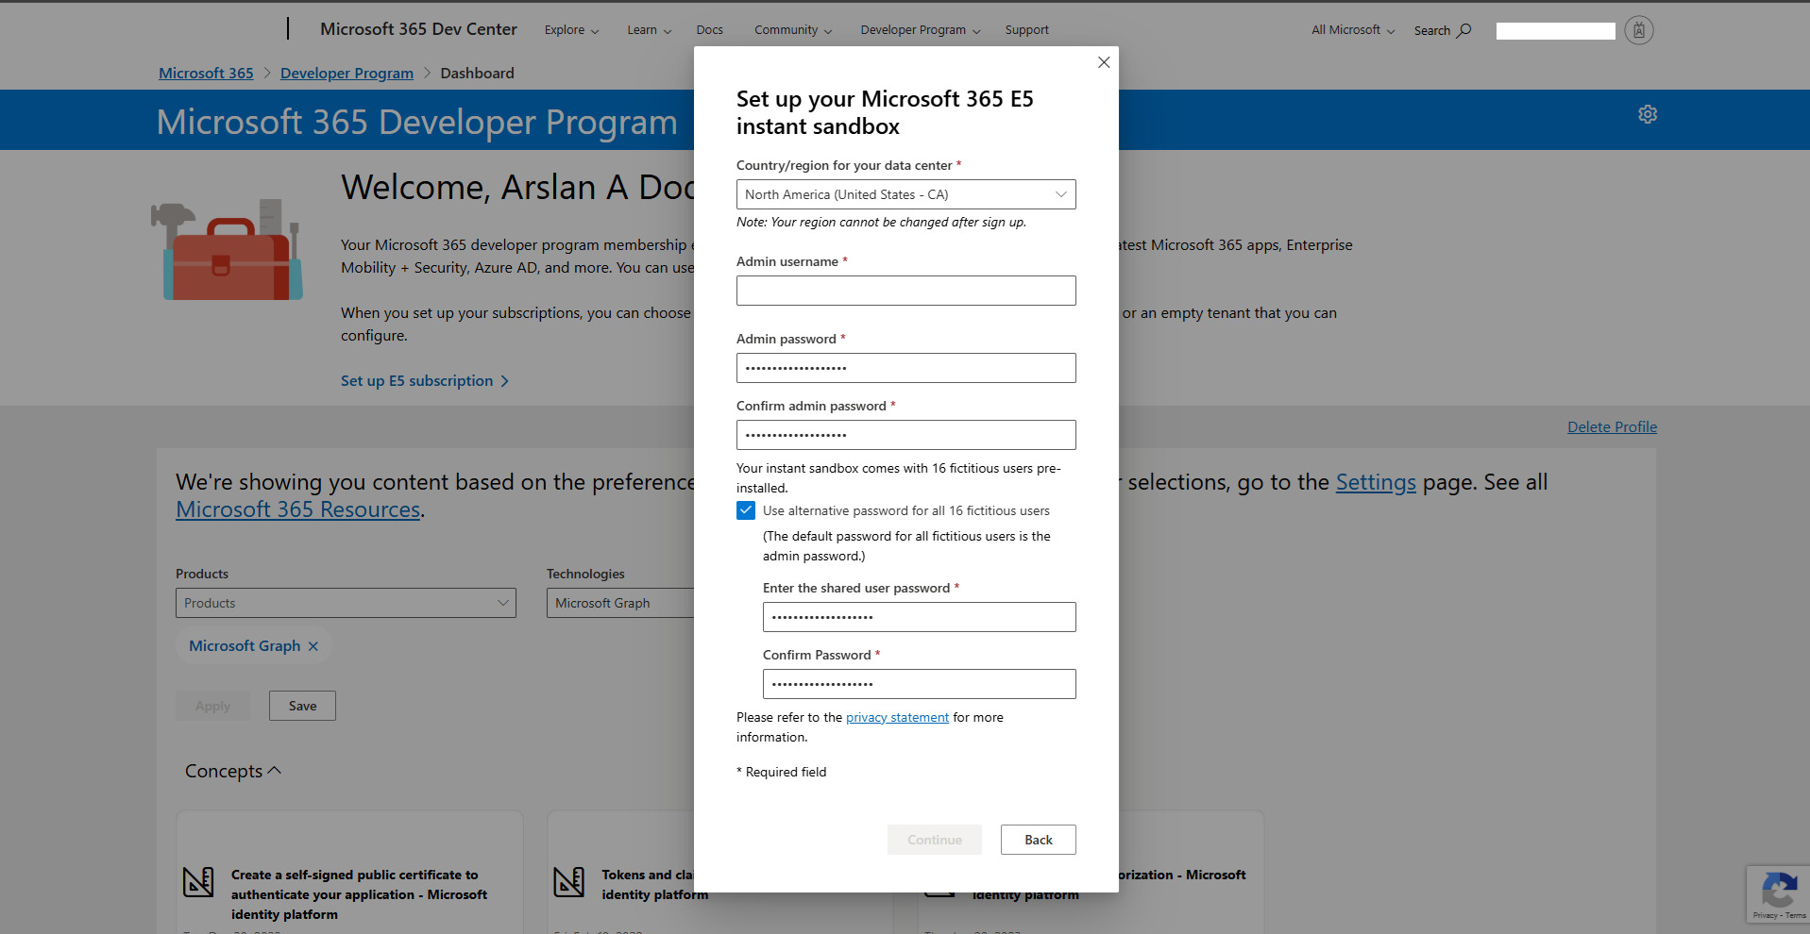
Task: Uncheck alternative password for fictitious users
Action: [x=746, y=510]
